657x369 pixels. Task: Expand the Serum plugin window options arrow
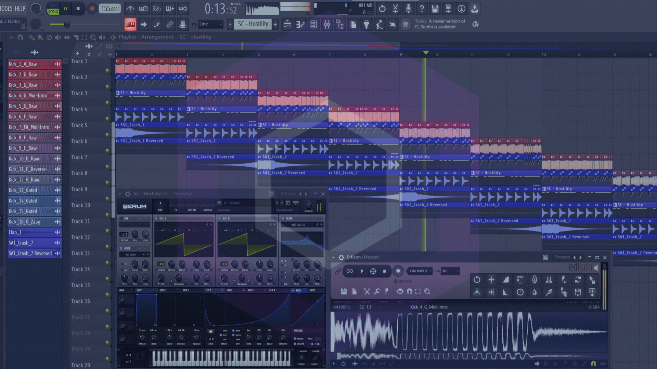click(120, 194)
